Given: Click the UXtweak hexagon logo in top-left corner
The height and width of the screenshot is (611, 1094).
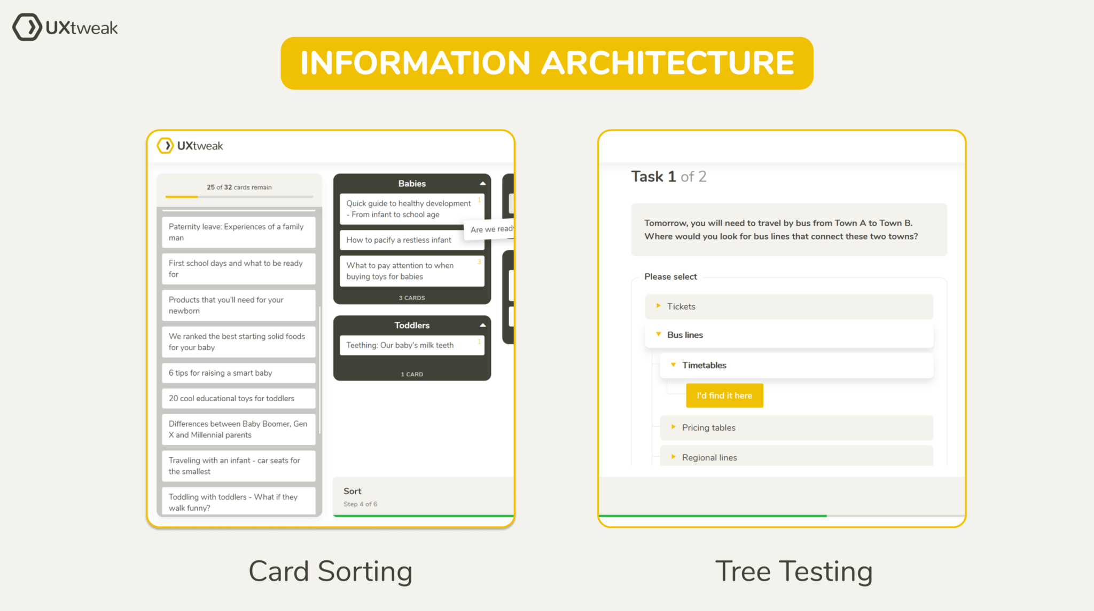Looking at the screenshot, I should [27, 27].
